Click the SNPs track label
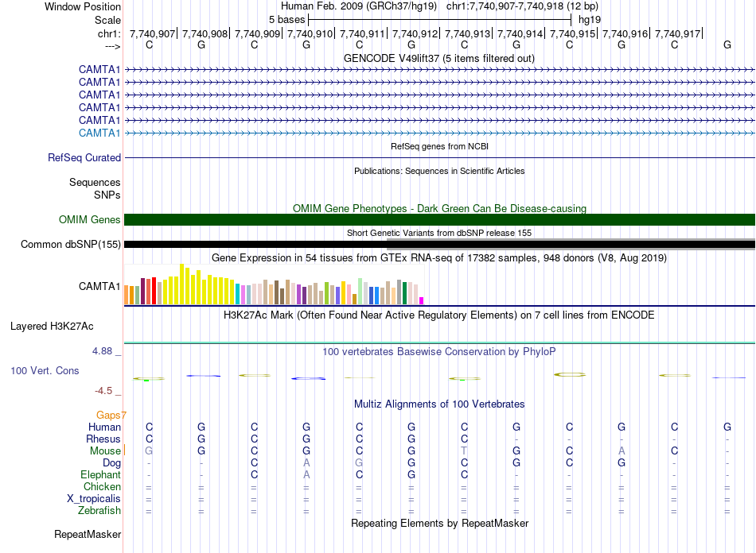 coord(107,195)
